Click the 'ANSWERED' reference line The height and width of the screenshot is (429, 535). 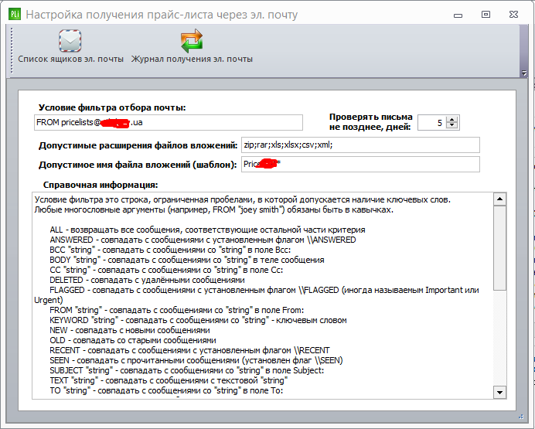pyautogui.click(x=203, y=240)
